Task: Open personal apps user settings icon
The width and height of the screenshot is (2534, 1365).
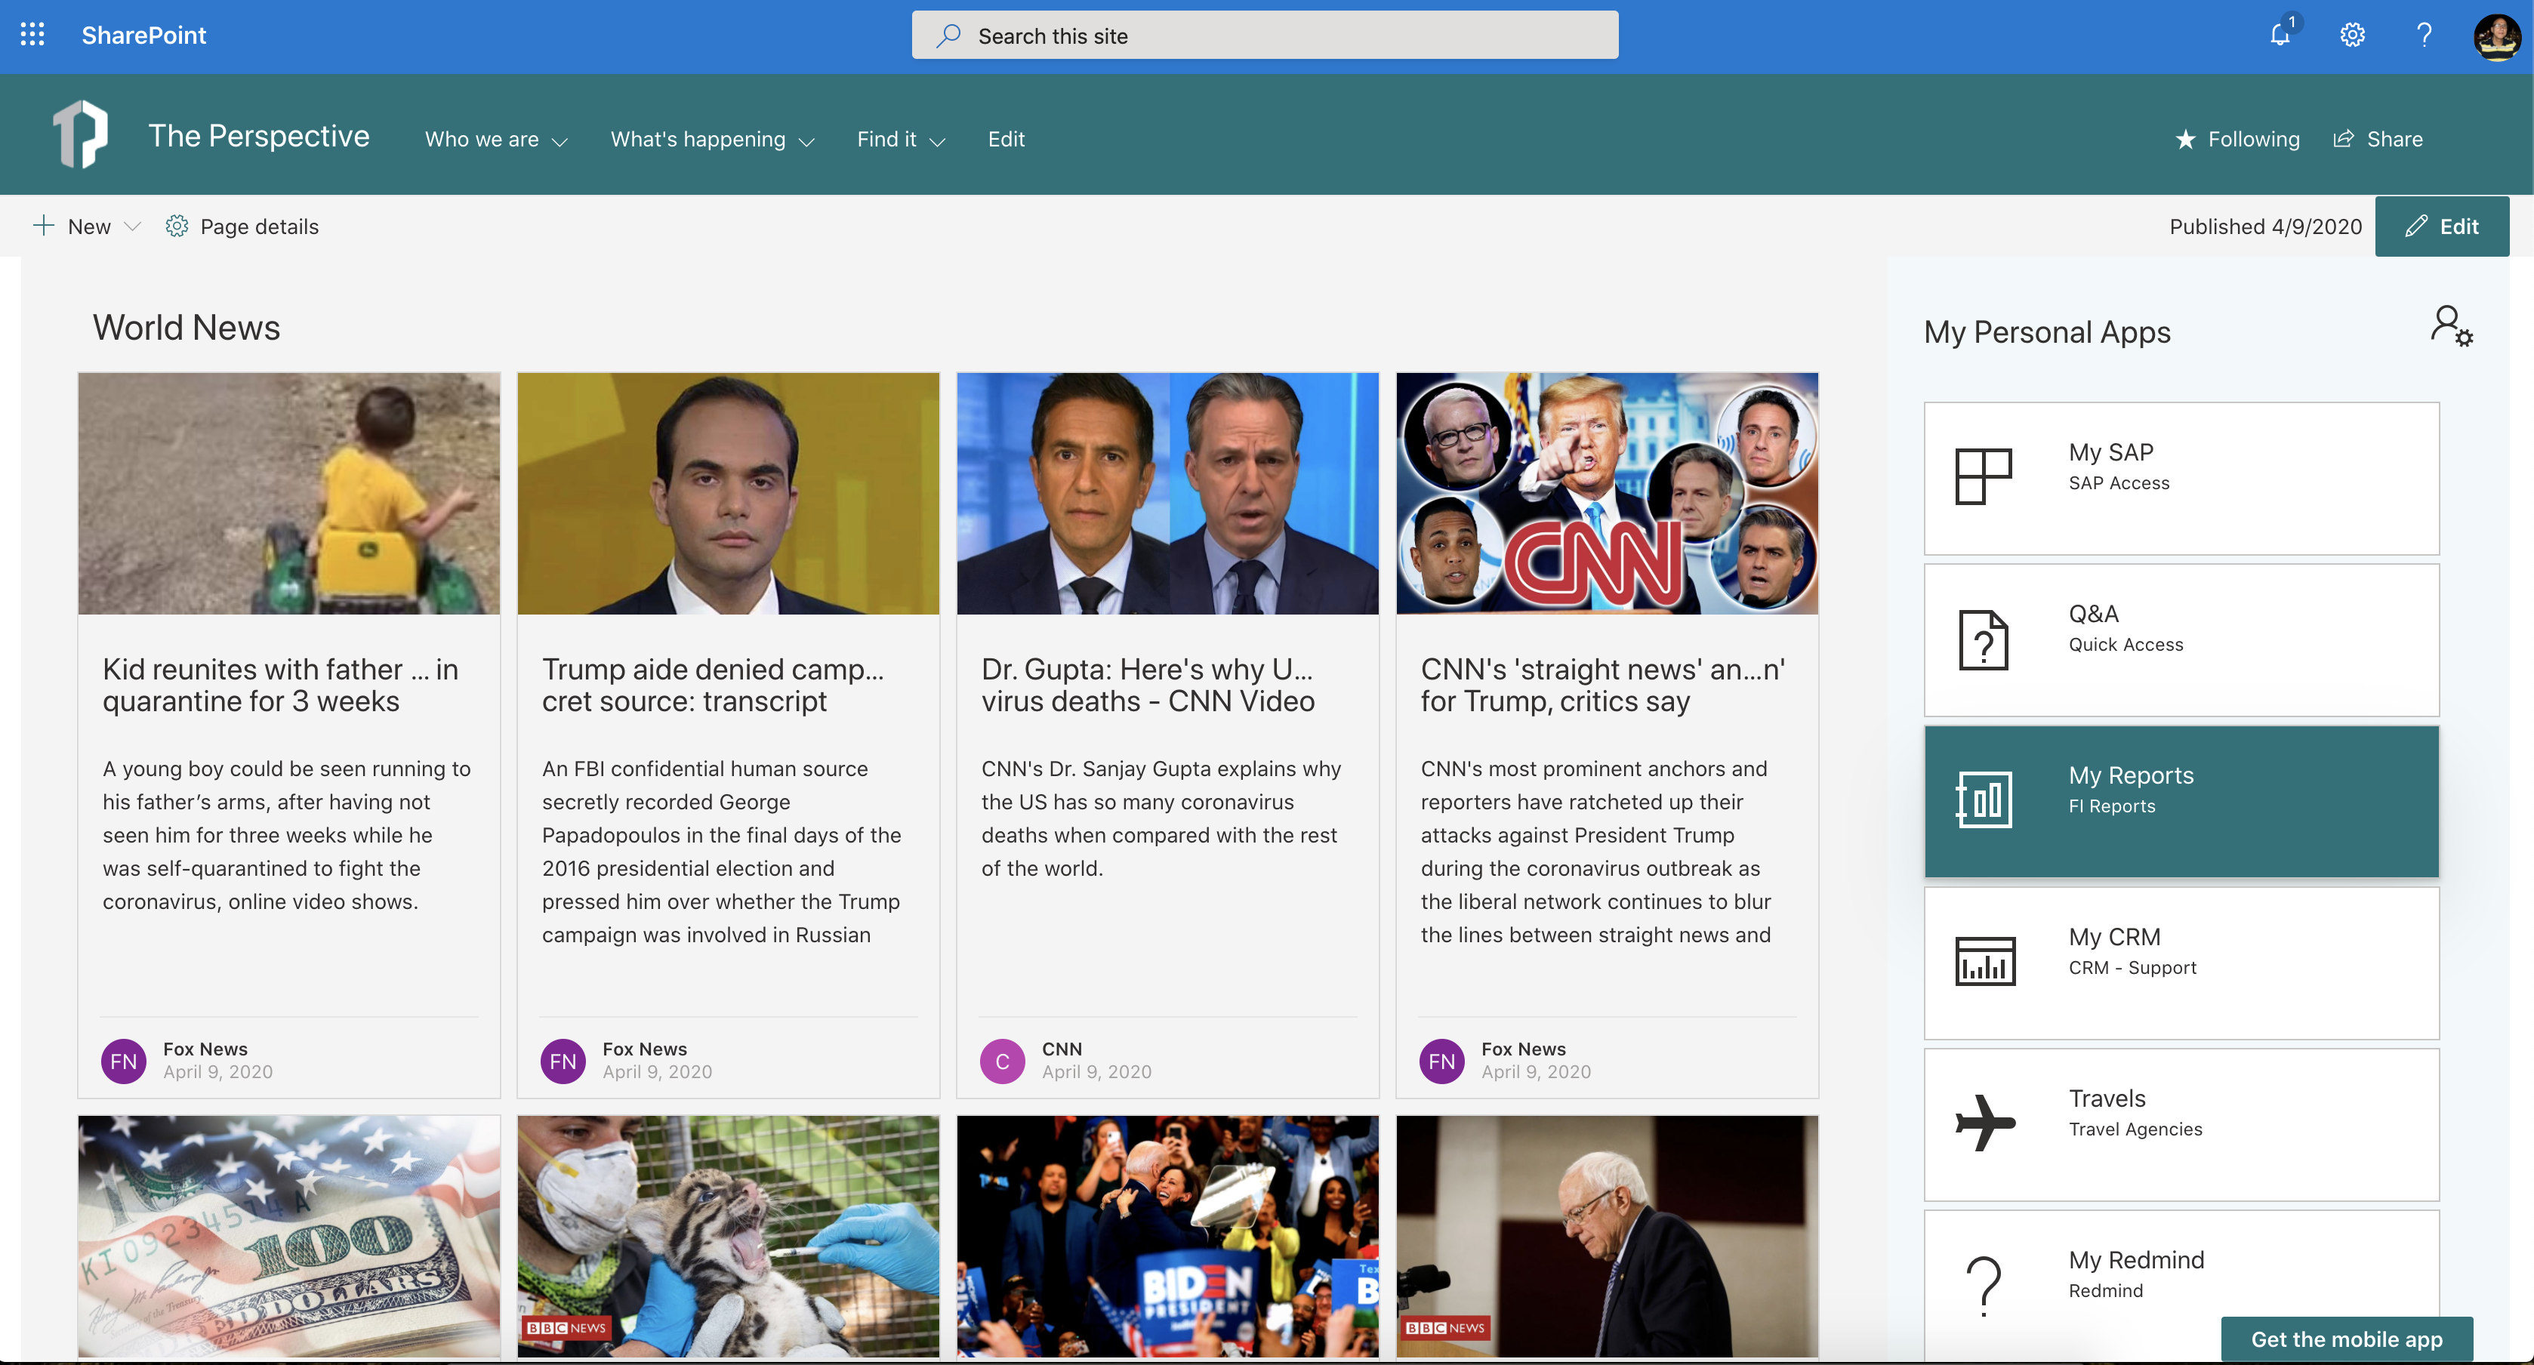Action: tap(2450, 325)
